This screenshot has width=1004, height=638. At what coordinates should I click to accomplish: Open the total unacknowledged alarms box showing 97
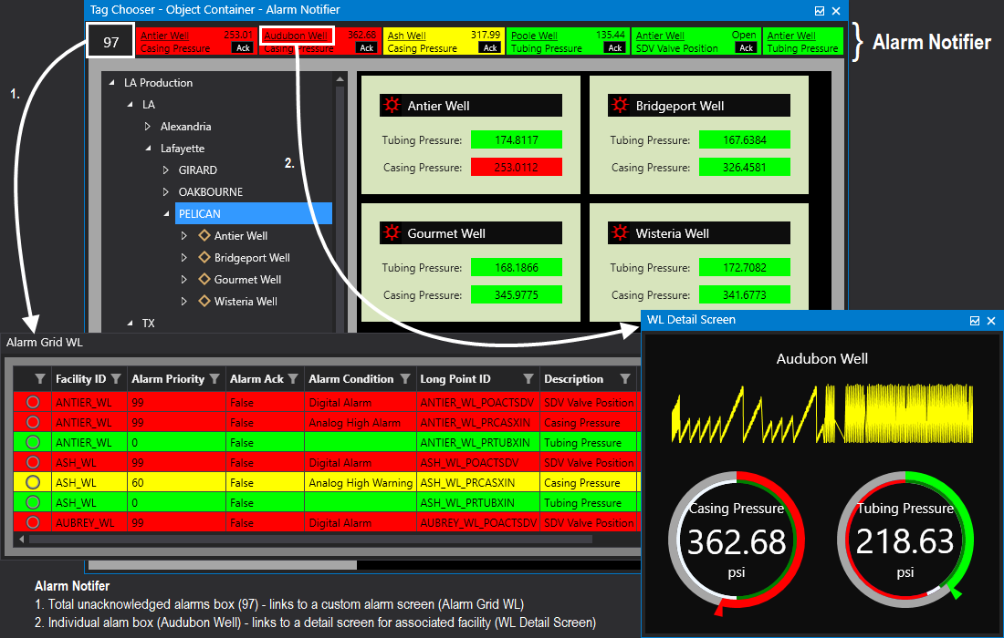(x=110, y=41)
